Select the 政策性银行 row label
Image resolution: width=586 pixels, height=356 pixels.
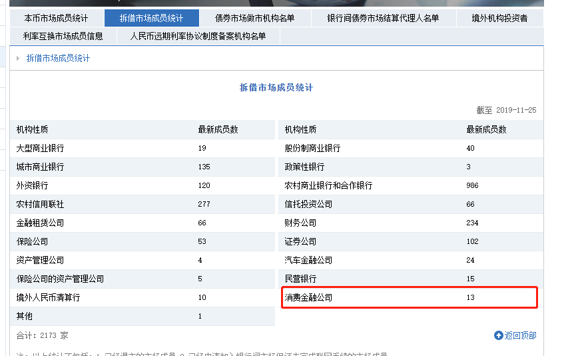304,167
